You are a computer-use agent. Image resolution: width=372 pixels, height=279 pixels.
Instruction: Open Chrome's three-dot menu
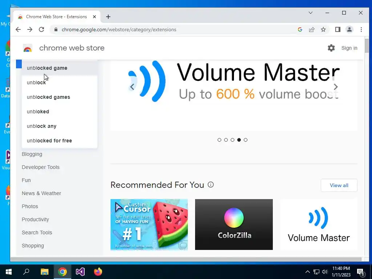coord(361,29)
